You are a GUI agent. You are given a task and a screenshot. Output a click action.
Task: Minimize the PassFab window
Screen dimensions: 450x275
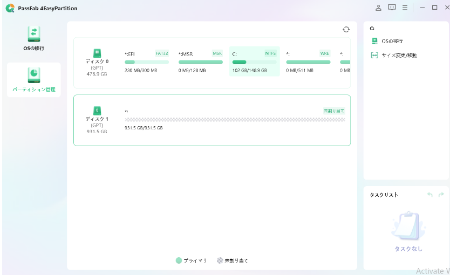click(422, 8)
